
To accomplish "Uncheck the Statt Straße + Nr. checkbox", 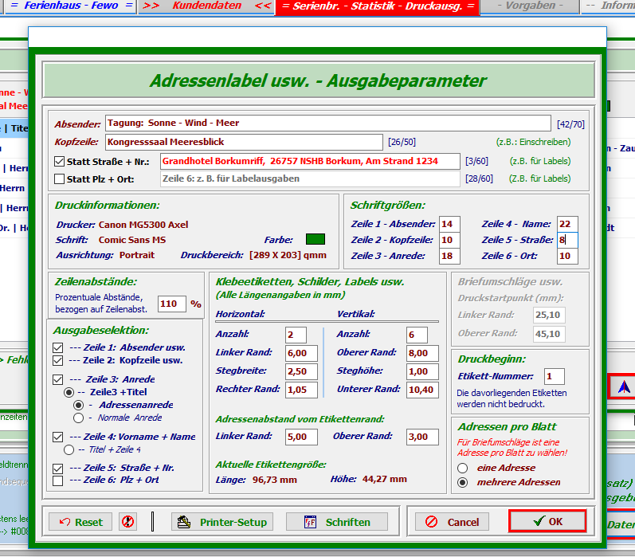I will [x=59, y=161].
